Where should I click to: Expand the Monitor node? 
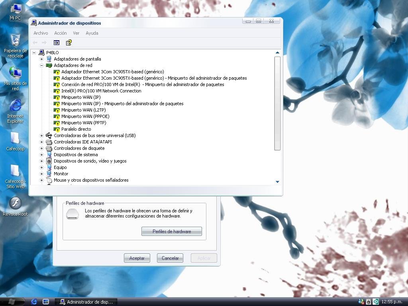tap(41, 174)
